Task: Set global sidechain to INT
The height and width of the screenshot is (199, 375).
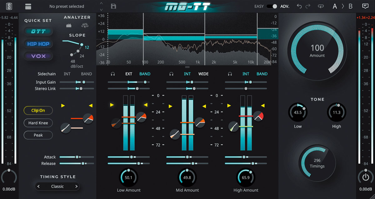Action: pyautogui.click(x=67, y=74)
